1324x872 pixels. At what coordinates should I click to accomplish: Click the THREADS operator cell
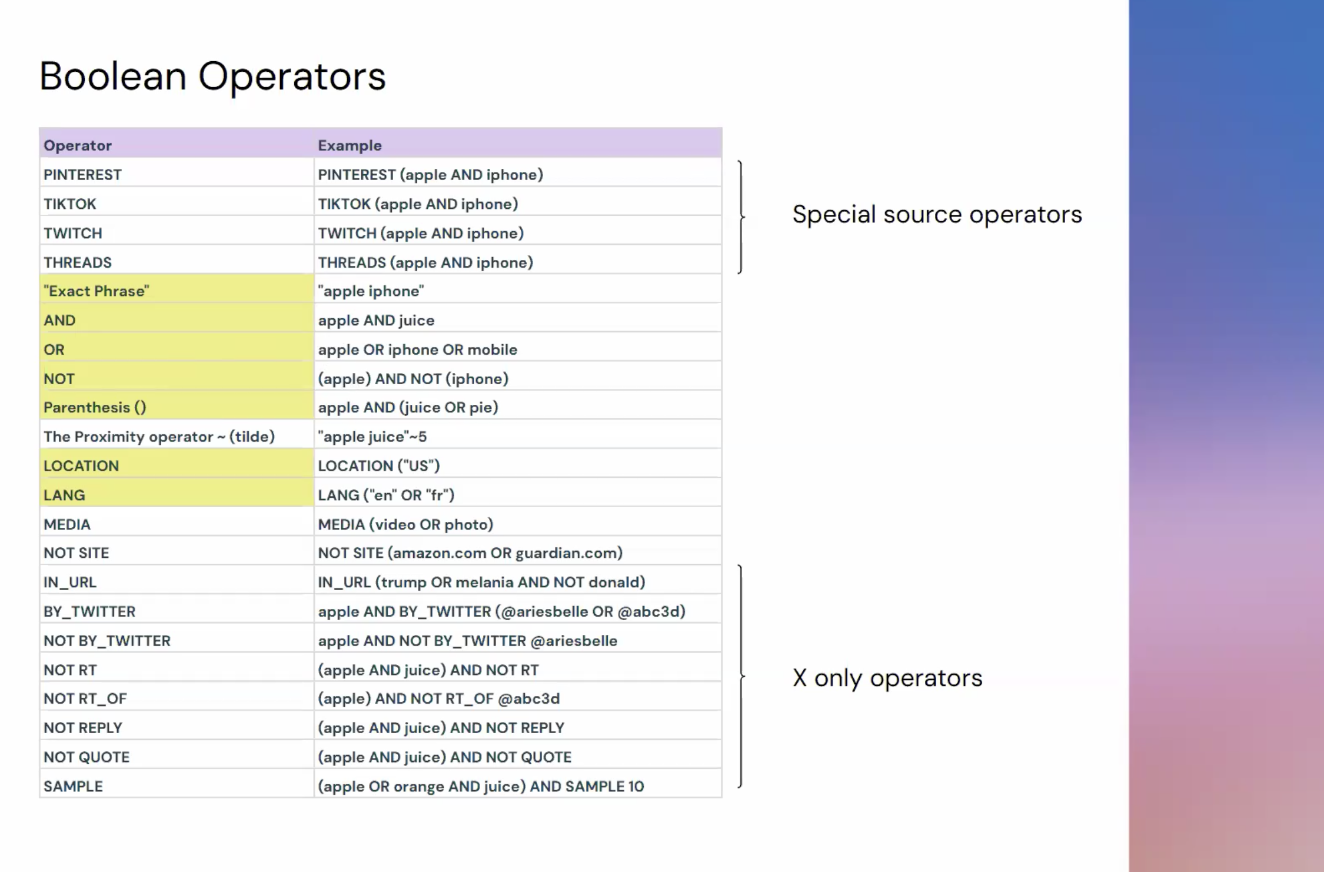(78, 262)
